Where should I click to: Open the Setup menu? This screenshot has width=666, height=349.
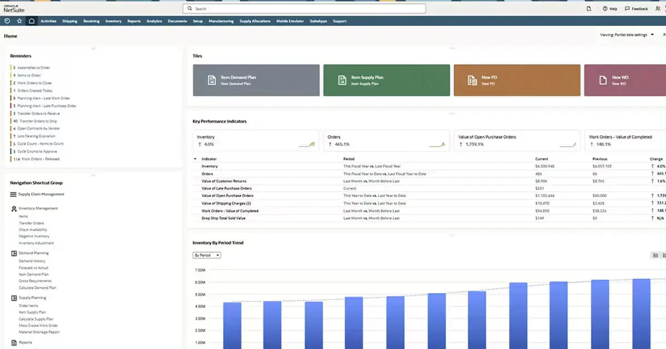point(198,21)
